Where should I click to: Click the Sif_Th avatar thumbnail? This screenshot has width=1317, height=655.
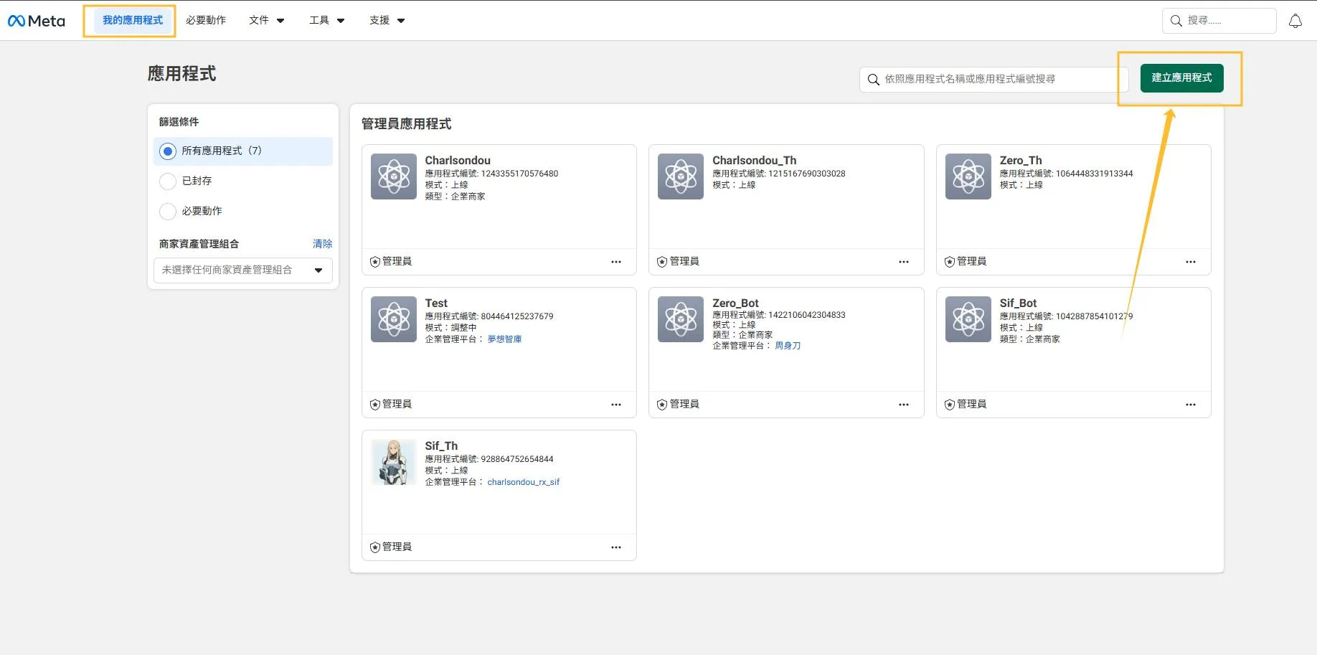(x=393, y=462)
